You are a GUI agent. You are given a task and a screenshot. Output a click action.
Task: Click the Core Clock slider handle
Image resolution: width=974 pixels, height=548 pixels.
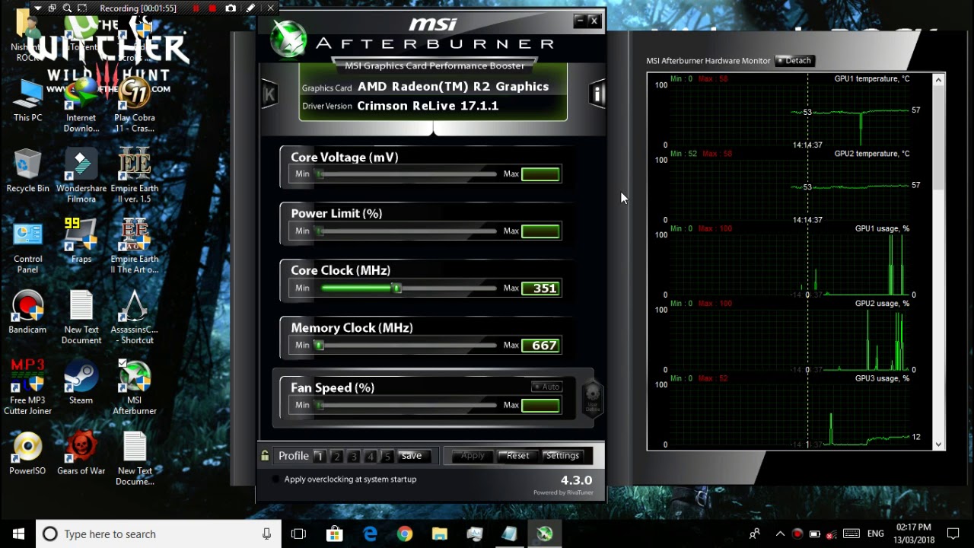[396, 288]
